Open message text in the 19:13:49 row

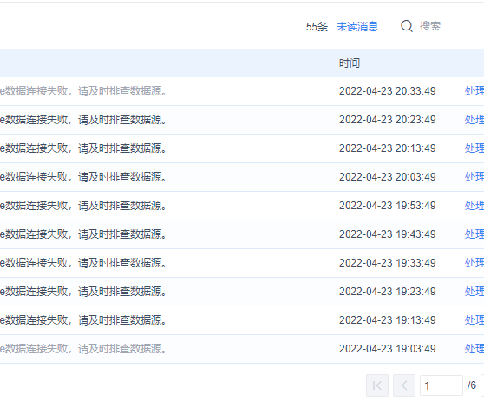click(83, 320)
